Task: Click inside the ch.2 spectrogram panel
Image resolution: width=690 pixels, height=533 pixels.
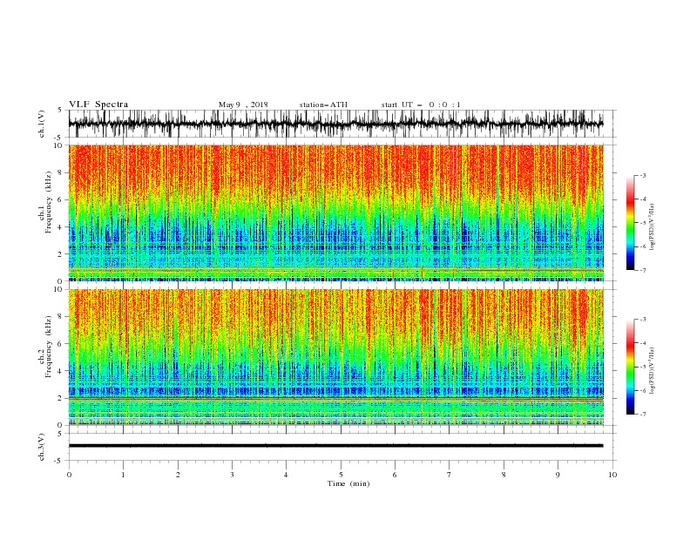Action: coord(335,357)
